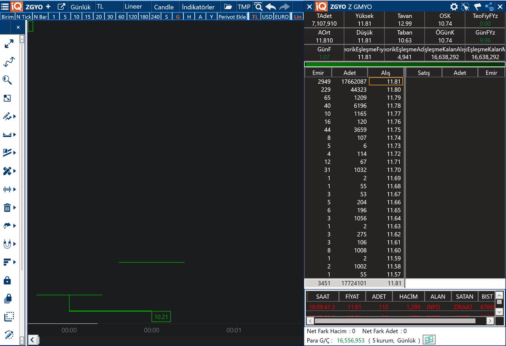The width and height of the screenshot is (506, 346).
Task: Click the trash icon to delete drawings
Action: [8, 207]
